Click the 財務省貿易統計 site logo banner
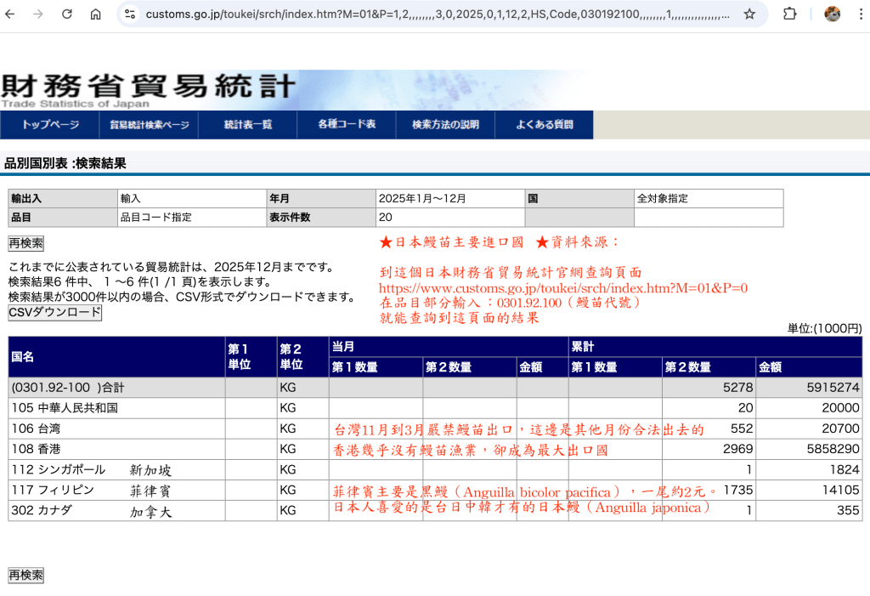Viewport: 870px width, 596px height. click(149, 89)
